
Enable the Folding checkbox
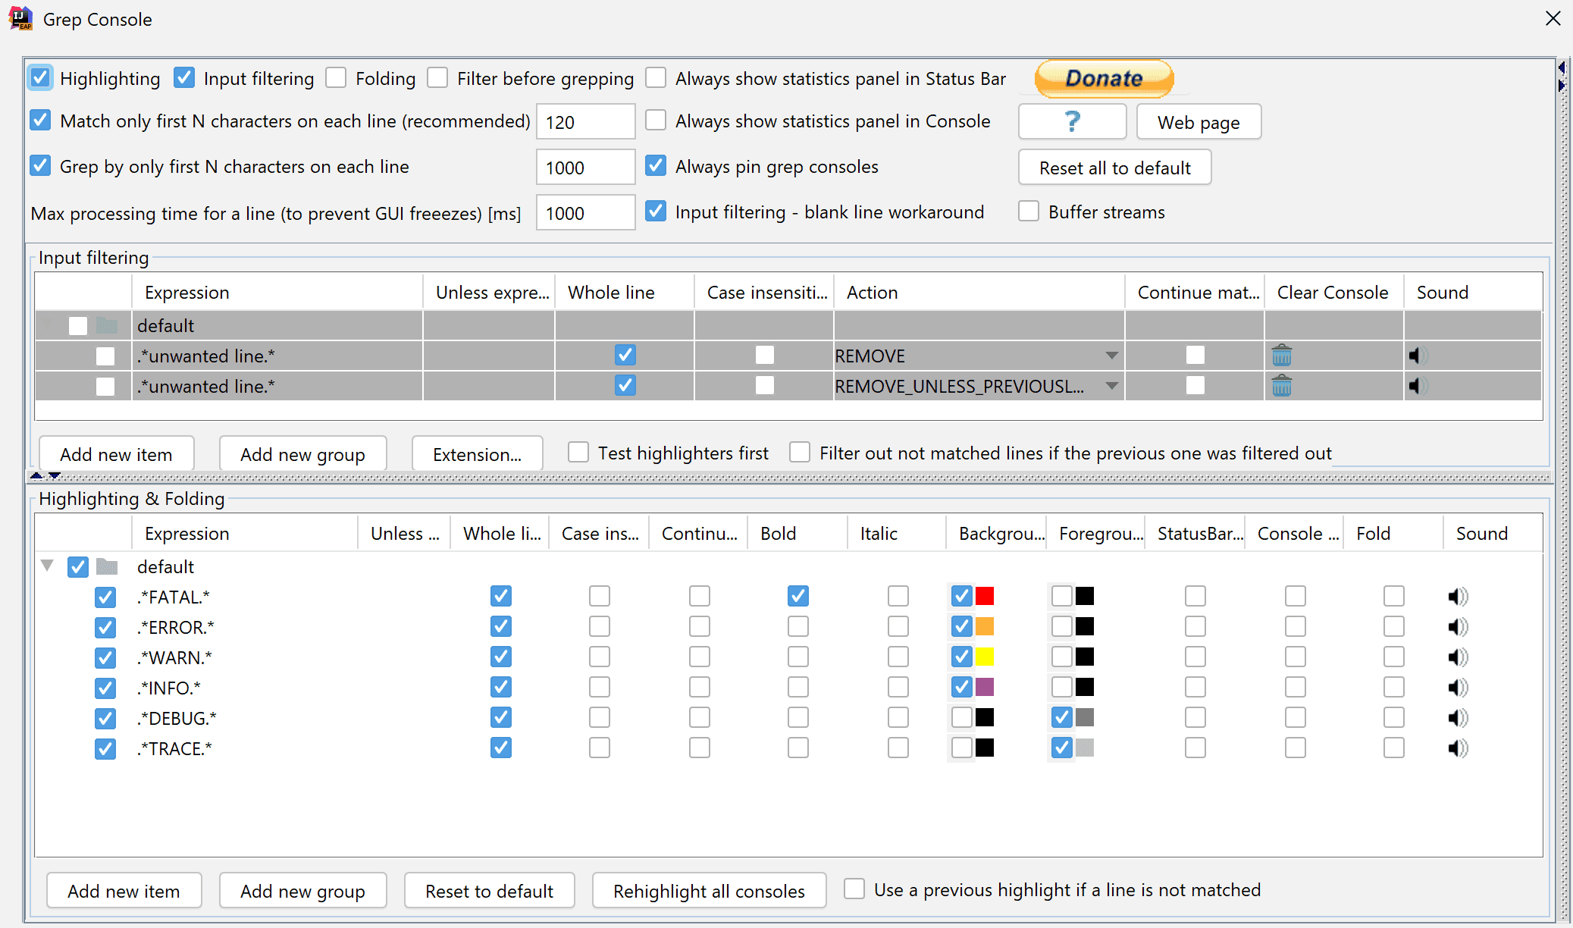tap(337, 78)
